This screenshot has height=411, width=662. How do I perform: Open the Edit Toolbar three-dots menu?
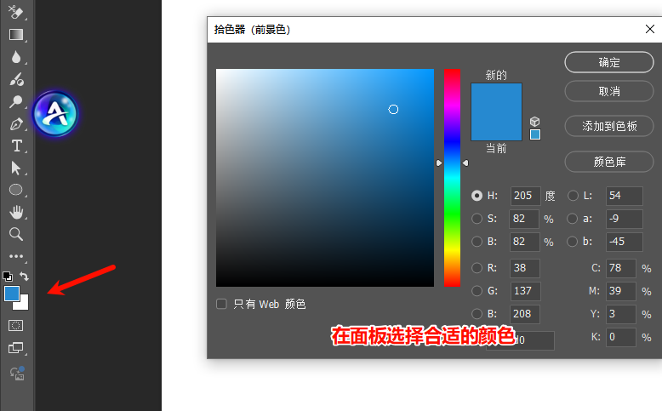click(x=16, y=256)
